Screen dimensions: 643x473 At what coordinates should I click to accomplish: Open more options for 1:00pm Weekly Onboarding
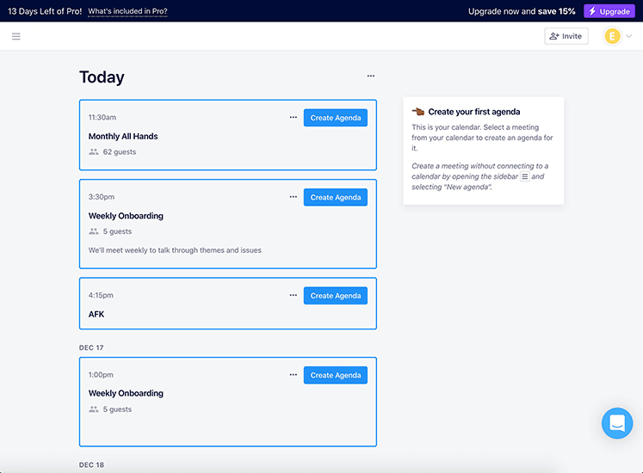tap(294, 375)
